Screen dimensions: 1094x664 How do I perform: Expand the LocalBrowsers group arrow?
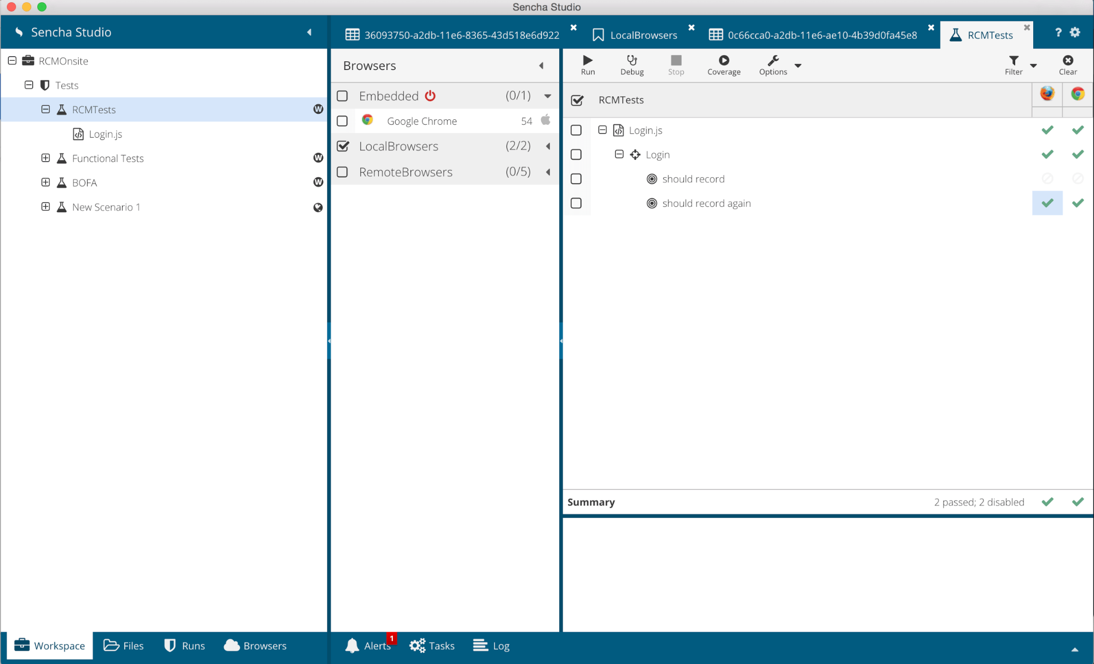pos(548,146)
